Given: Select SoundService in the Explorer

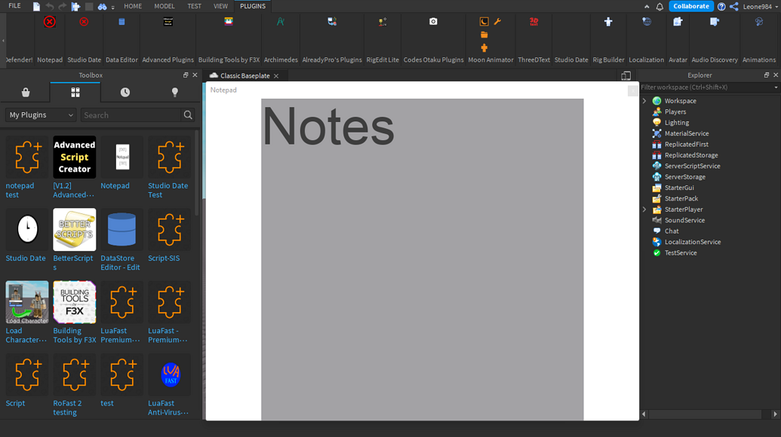Looking at the screenshot, I should pos(684,220).
